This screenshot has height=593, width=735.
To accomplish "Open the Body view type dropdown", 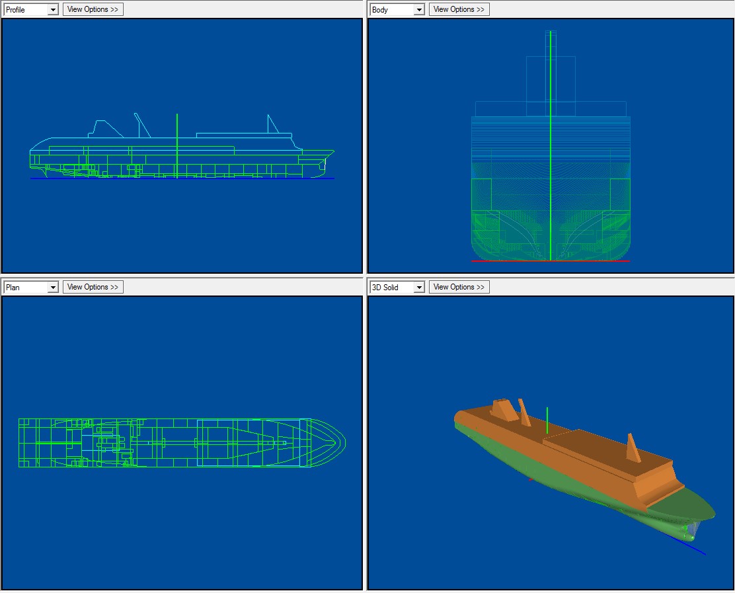I will [x=418, y=10].
